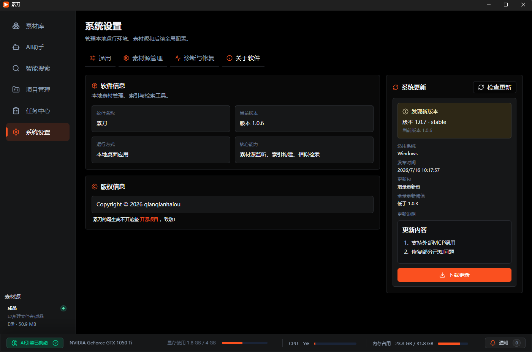This screenshot has height=352, width=532.
Task: Click the 支持外部MCP调用 update note
Action: 434,243
